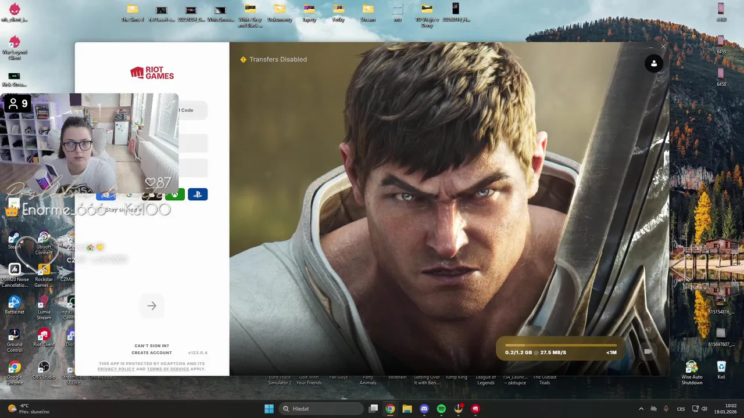Show hidden system tray icons
Viewport: 744px width, 418px height.
pyautogui.click(x=641, y=409)
